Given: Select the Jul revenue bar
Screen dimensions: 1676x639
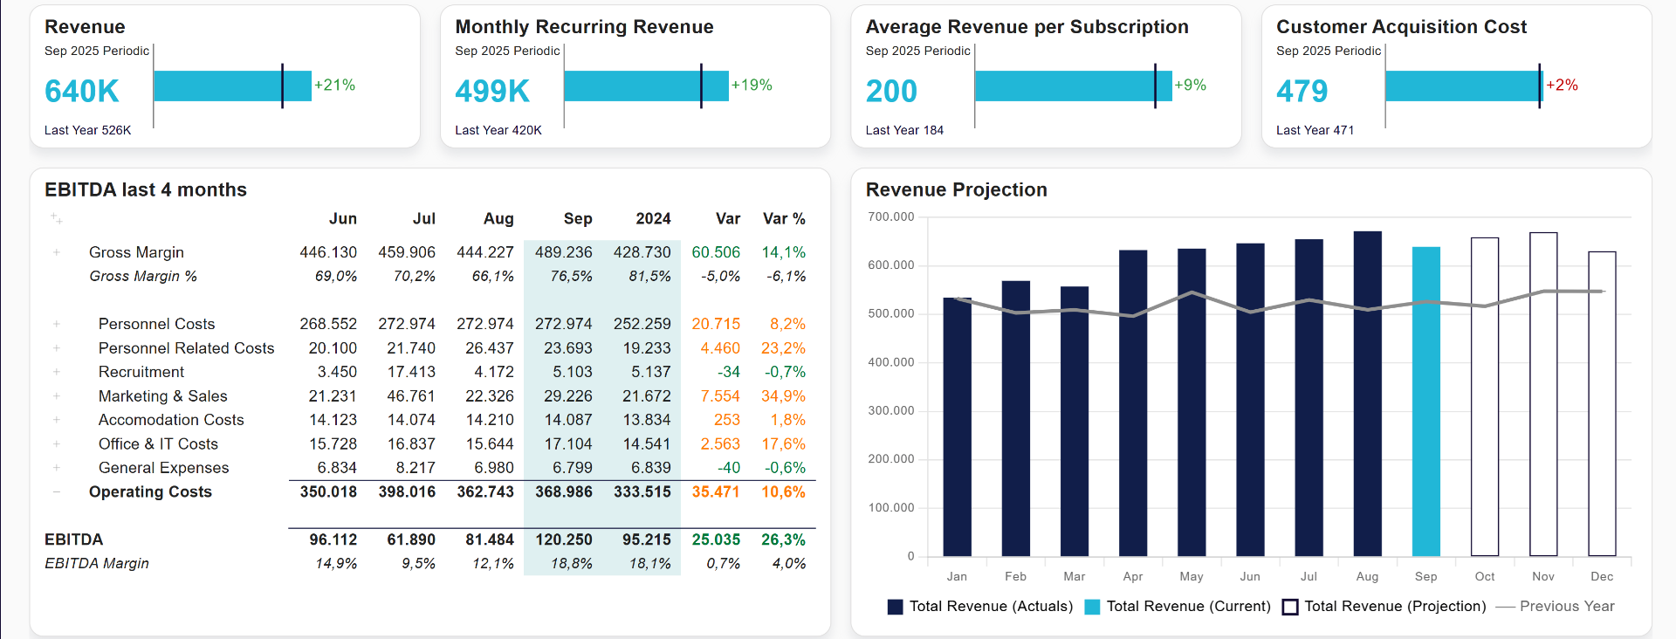Looking at the screenshot, I should (1309, 398).
